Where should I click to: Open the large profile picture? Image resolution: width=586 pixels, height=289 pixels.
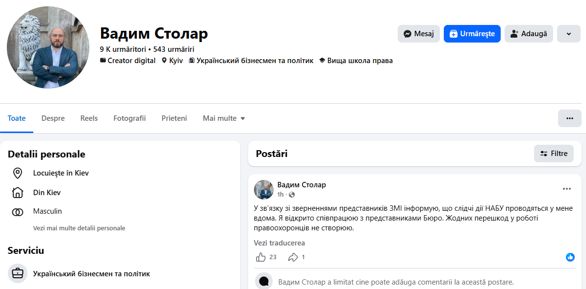48,47
